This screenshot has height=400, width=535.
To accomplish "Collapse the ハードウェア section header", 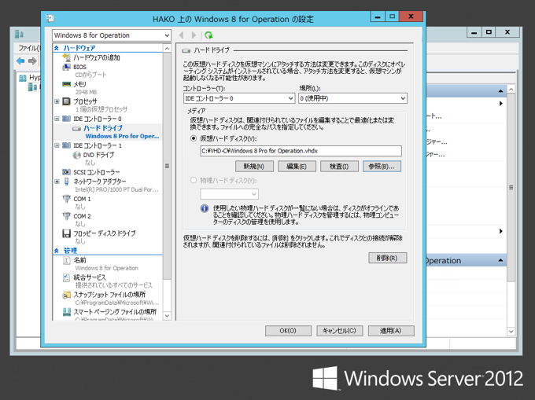I will coord(57,48).
